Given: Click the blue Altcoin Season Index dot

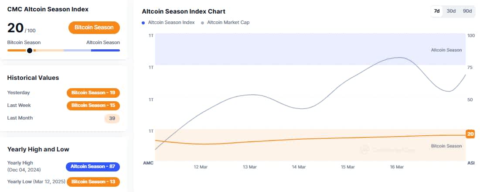Looking at the screenshot, I should 143,22.
